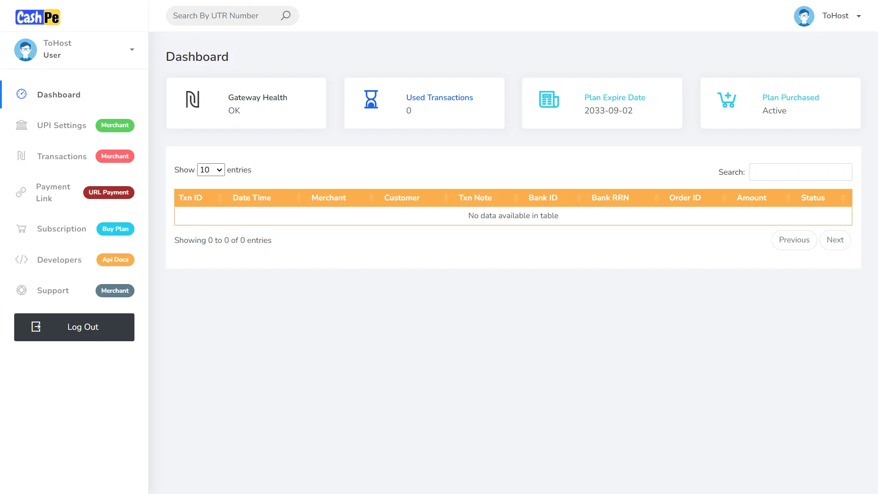878x494 pixels.
Task: Click the Developers code brackets icon
Action: pos(21,260)
